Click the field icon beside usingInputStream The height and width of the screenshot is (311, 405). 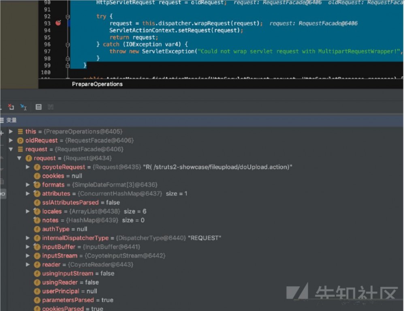pyautogui.click(x=37, y=274)
